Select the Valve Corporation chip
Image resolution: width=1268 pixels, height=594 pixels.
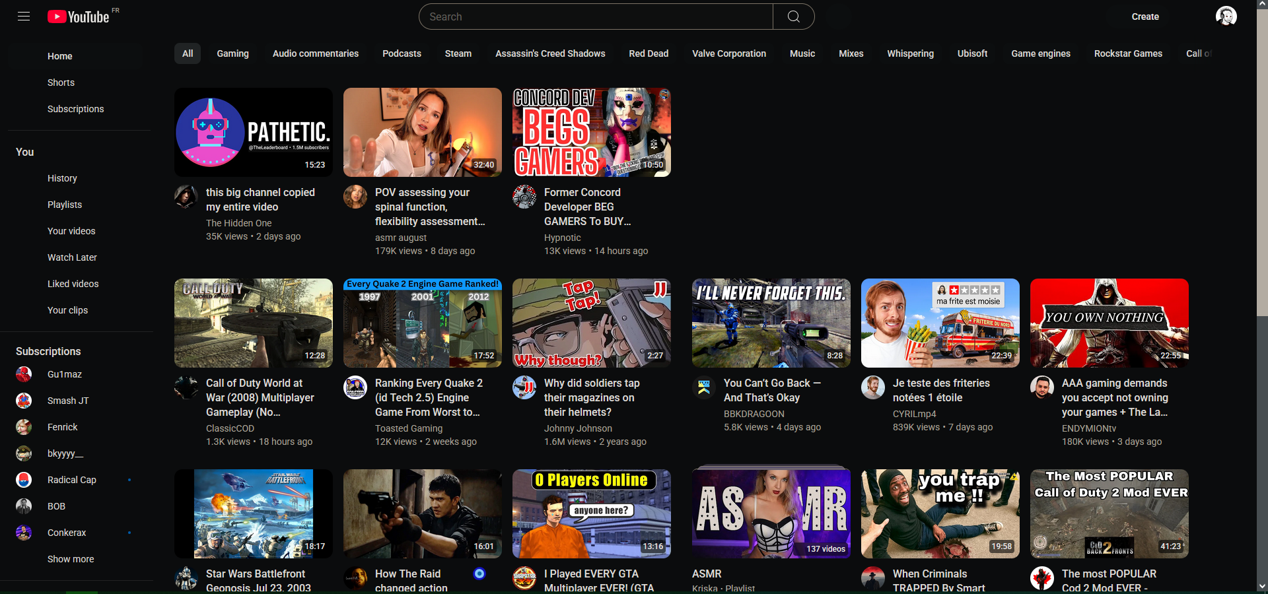(x=729, y=53)
